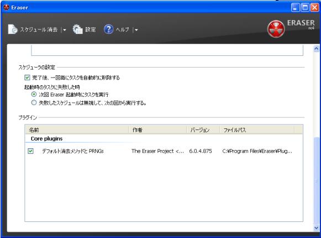Click the blue Help question mark icon
Viewport: 321px width, 238px height.
tap(108, 29)
